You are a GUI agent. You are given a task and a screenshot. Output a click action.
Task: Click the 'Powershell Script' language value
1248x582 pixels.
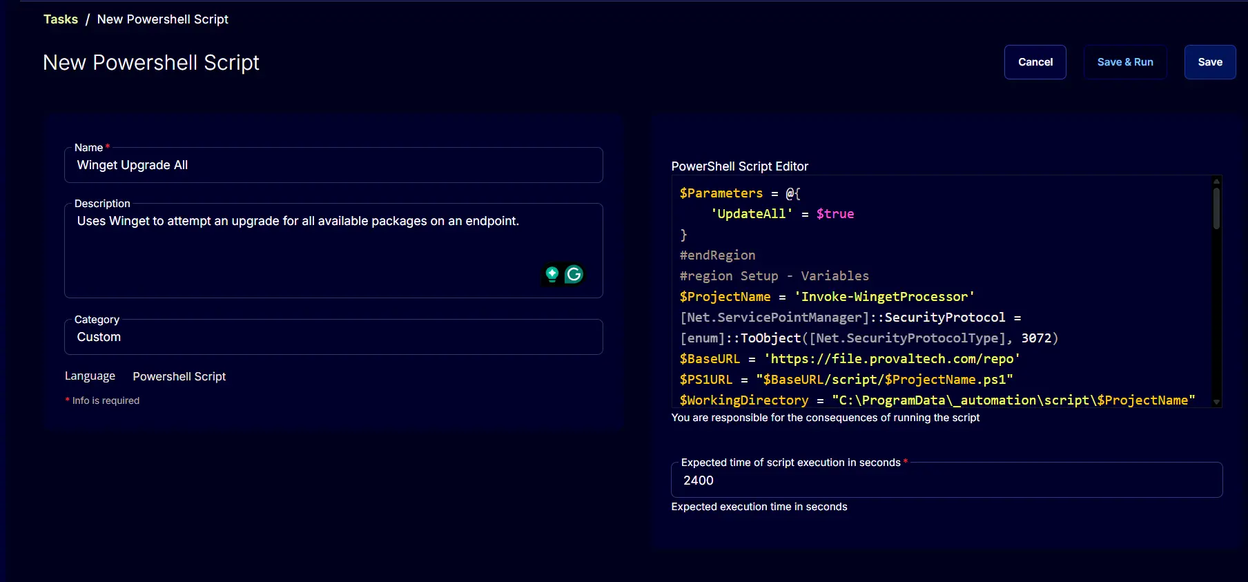pyautogui.click(x=179, y=376)
